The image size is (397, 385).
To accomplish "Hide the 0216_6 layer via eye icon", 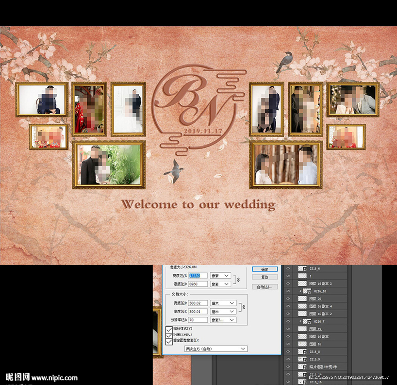I will 288,269.
